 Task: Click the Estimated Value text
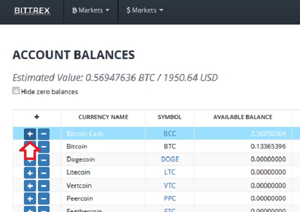click(115, 77)
